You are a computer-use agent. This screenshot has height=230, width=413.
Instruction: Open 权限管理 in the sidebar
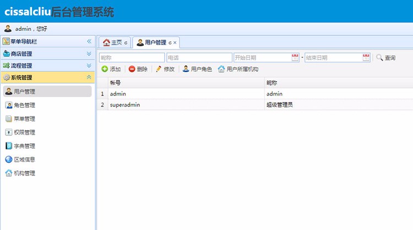[x=47, y=132]
